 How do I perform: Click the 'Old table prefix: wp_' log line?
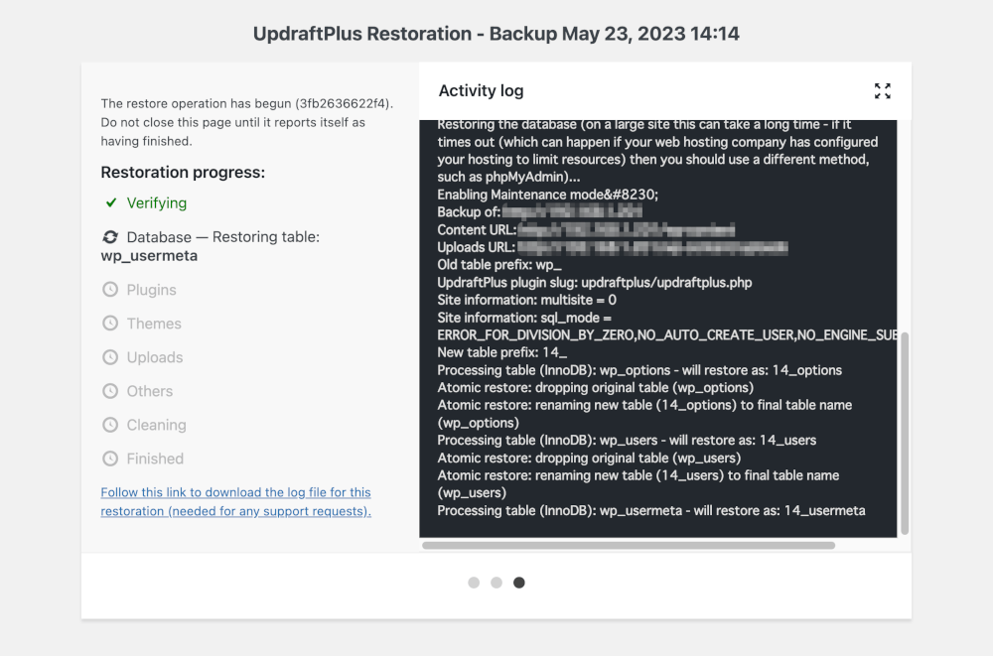[499, 265]
